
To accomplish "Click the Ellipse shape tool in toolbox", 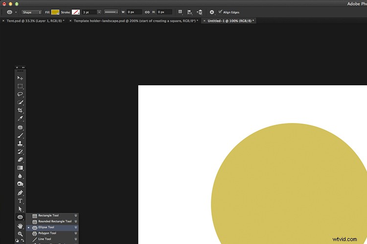I will point(20,217).
